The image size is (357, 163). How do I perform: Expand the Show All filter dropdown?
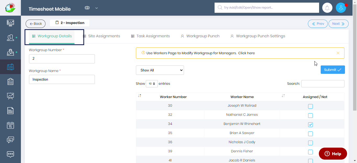[x=160, y=70]
